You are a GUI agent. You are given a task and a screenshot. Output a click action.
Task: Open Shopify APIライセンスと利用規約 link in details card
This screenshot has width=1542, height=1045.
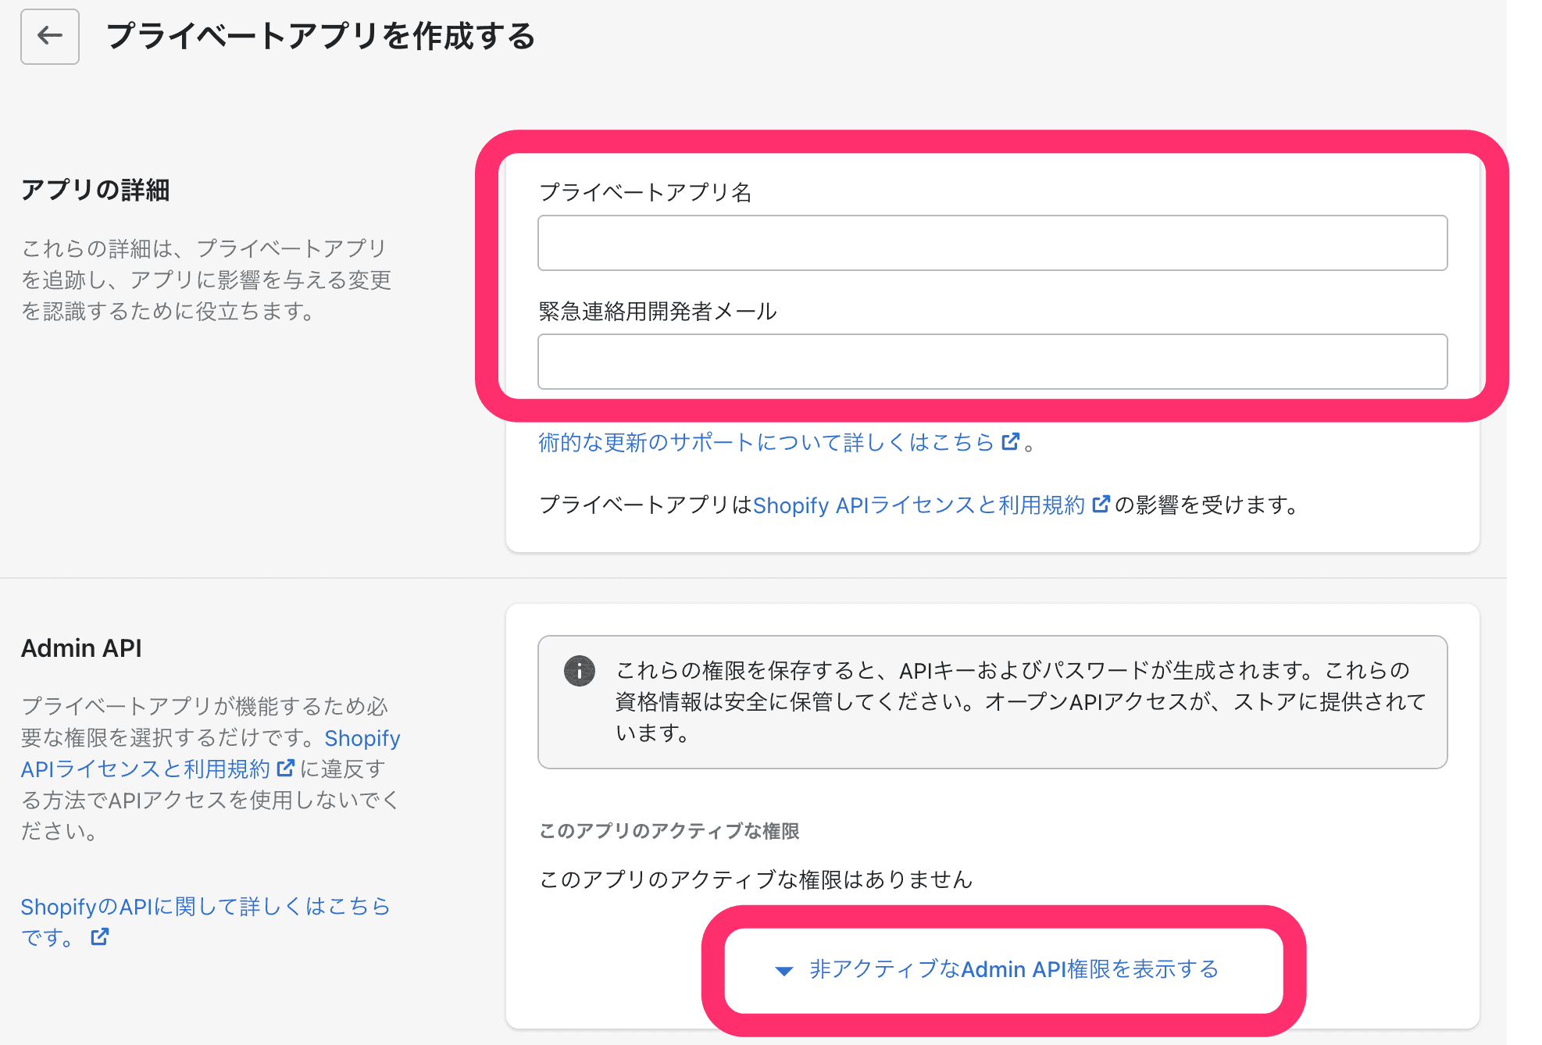click(919, 505)
